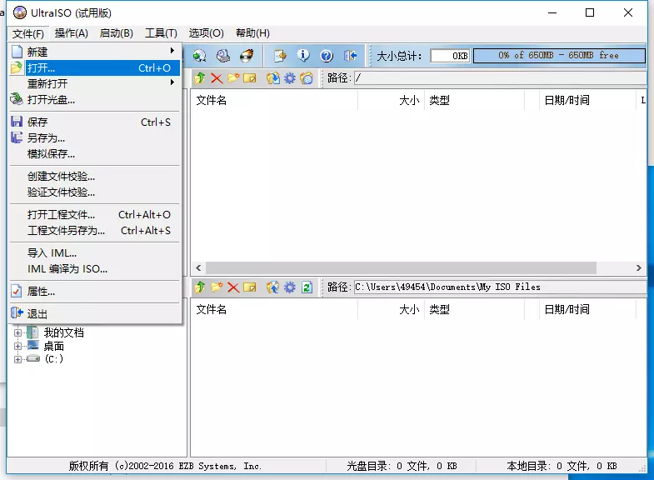Choose 工程文件另存为... menu entry

(x=95, y=231)
